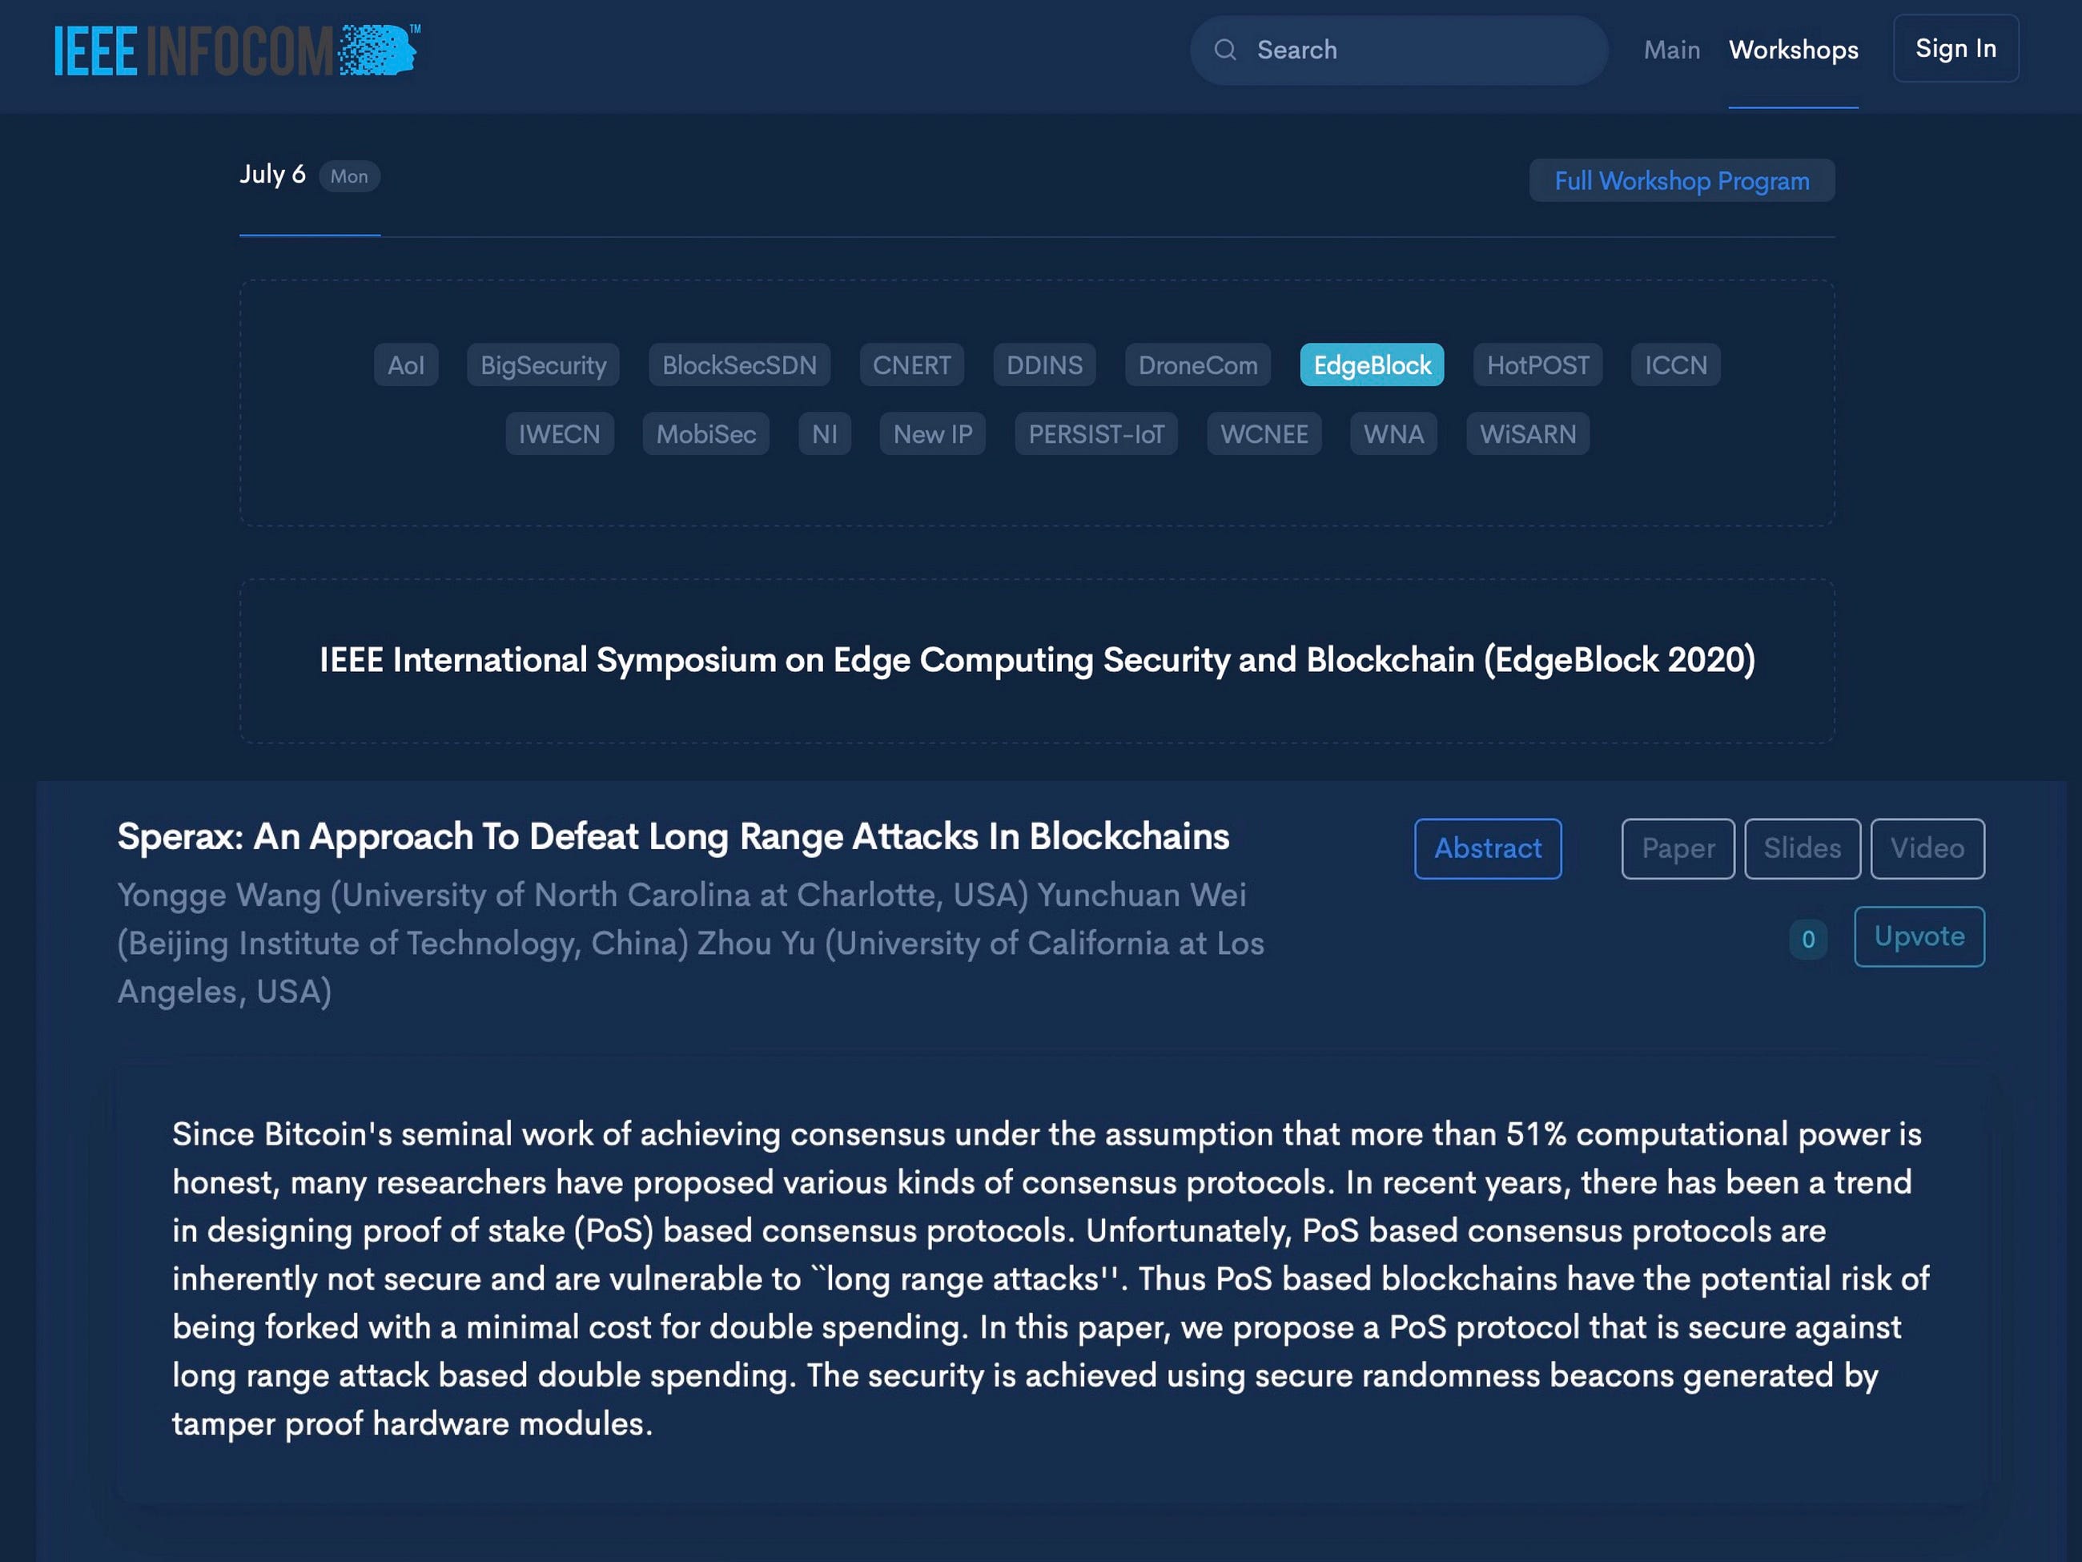
Task: Choose the WNA workshop tag
Action: (x=1393, y=433)
